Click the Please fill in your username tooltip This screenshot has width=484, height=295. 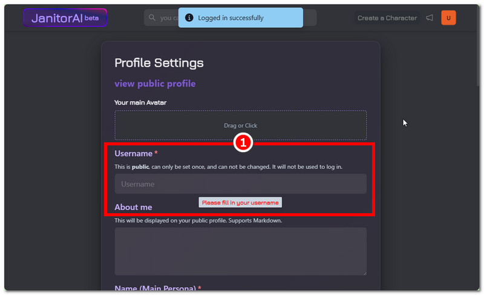pyautogui.click(x=240, y=203)
